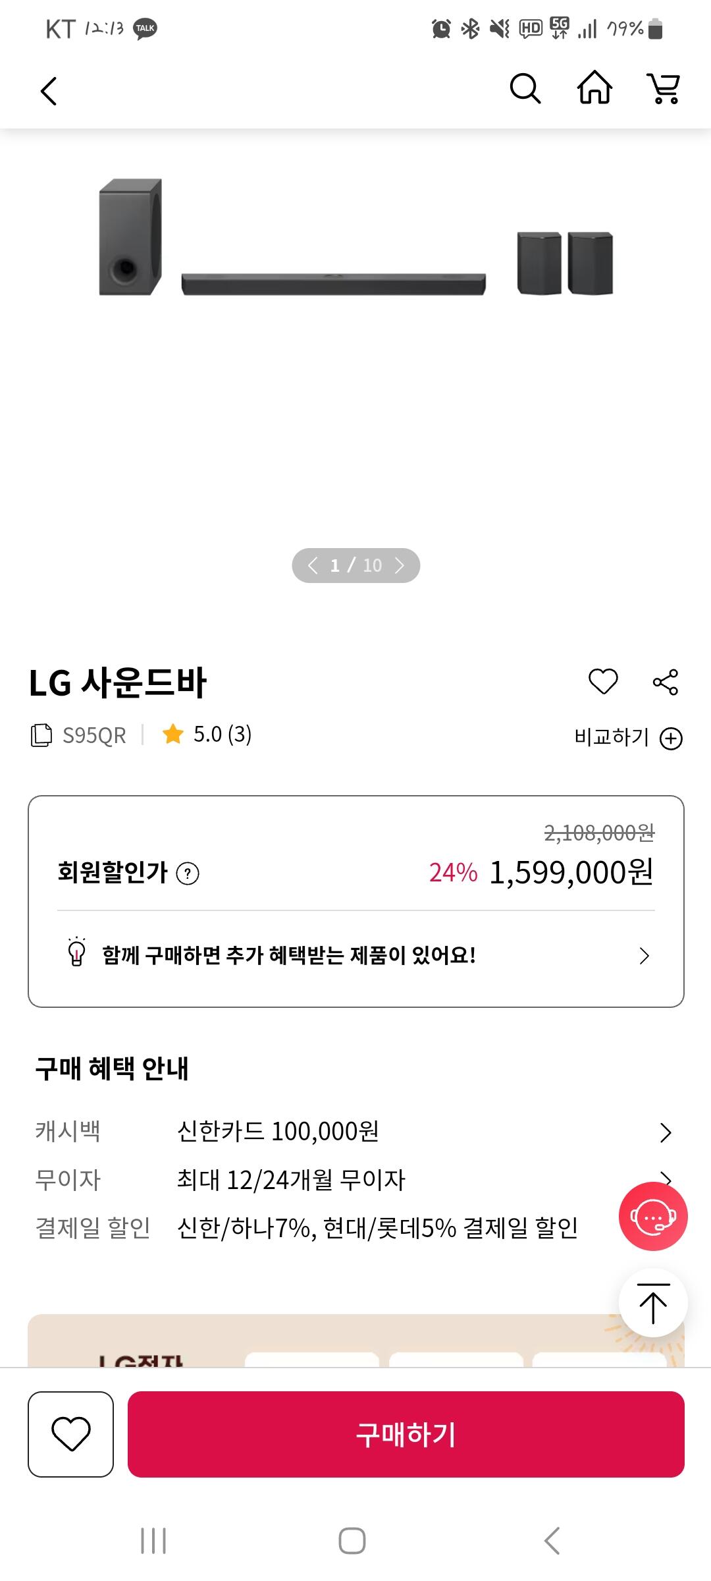Toggle wishlist heart beside product title
Viewport: 711px width, 1581px height.
click(x=602, y=682)
